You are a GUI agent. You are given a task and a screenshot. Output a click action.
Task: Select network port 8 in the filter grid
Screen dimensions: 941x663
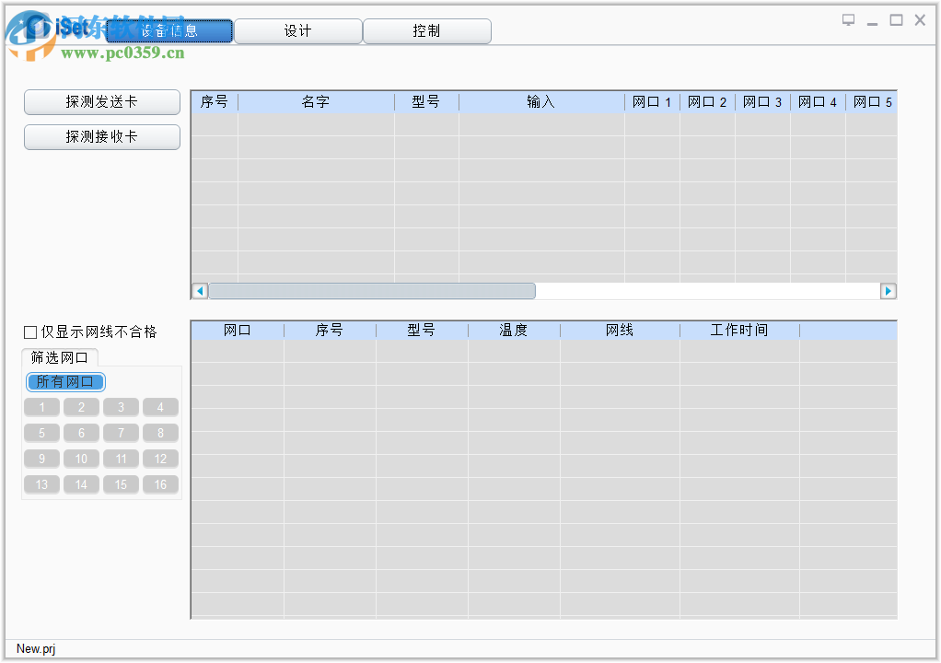point(160,433)
